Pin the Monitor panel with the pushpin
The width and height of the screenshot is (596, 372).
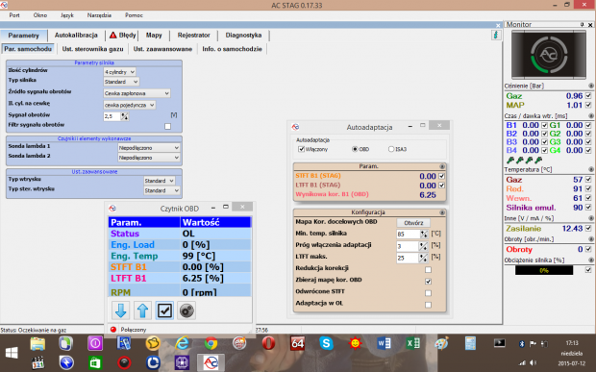582,25
